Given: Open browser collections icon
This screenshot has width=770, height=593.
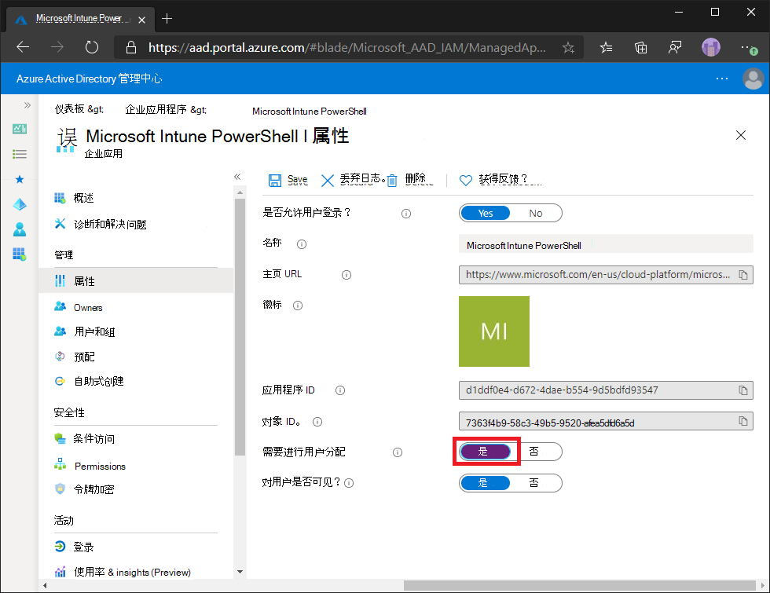Looking at the screenshot, I should (640, 48).
